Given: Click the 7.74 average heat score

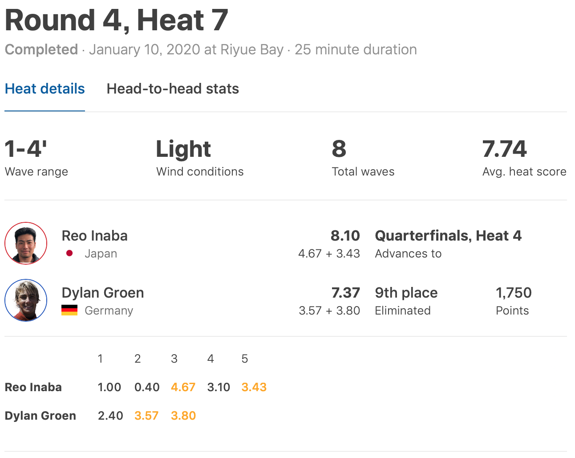Looking at the screenshot, I should point(504,149).
